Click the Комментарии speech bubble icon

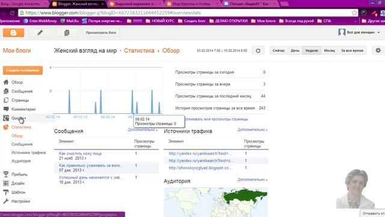tap(6, 109)
